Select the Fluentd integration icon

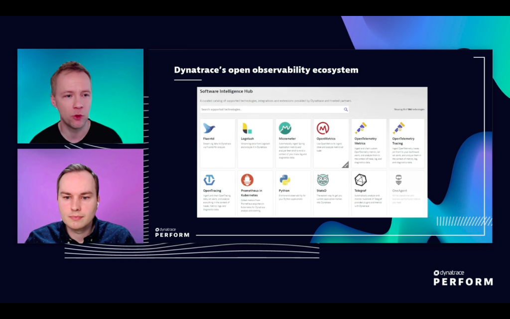210,127
